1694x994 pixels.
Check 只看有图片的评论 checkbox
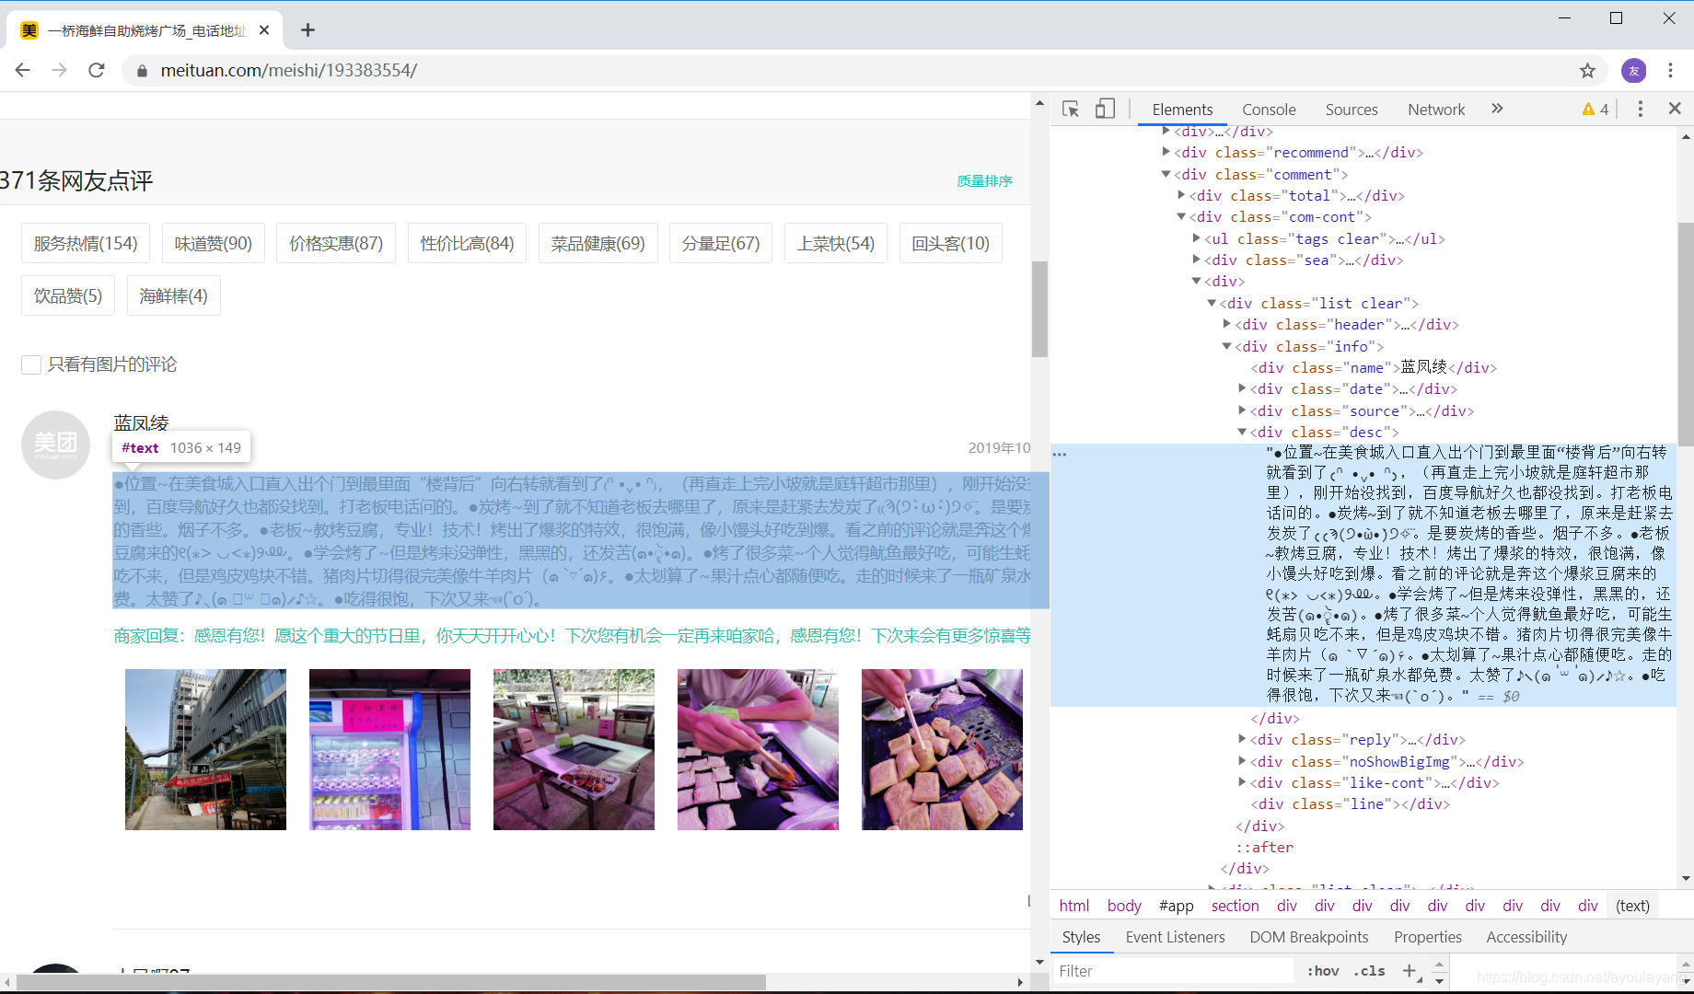[31, 364]
